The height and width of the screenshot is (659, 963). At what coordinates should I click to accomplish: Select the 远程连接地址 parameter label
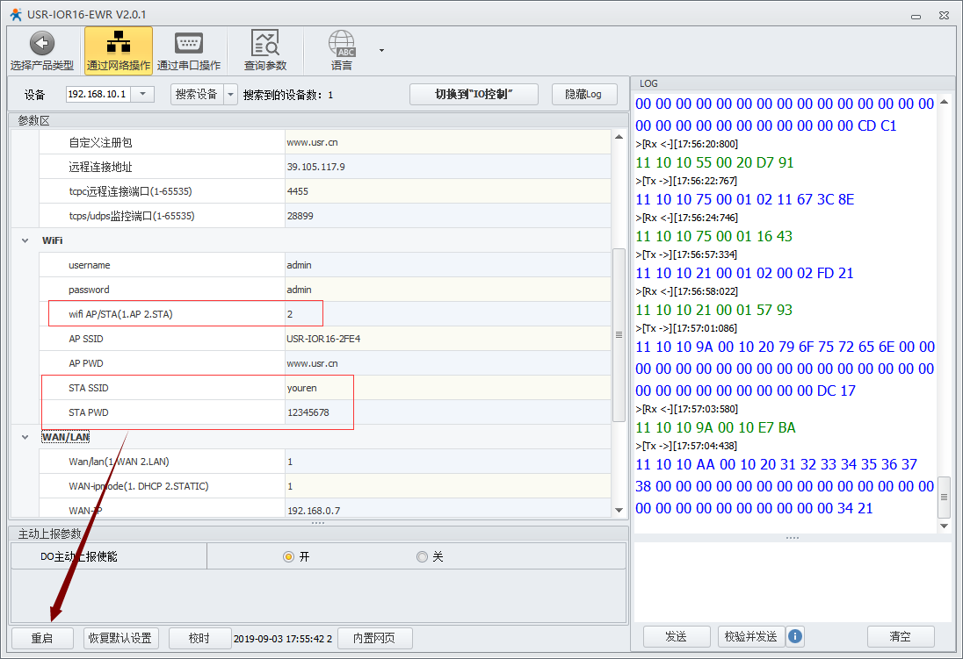pos(100,167)
